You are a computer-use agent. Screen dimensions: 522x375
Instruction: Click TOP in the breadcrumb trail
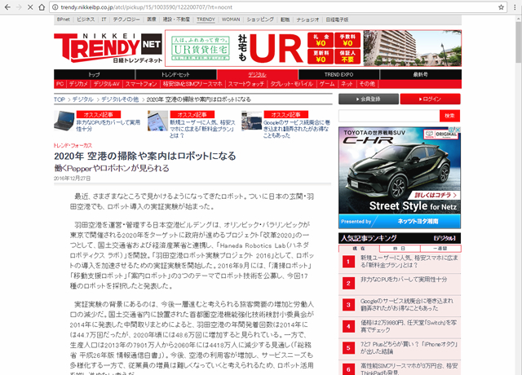(59, 99)
